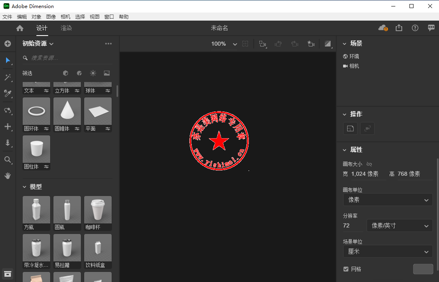Open cloud sync status icon
The width and height of the screenshot is (439, 282).
(x=383, y=28)
